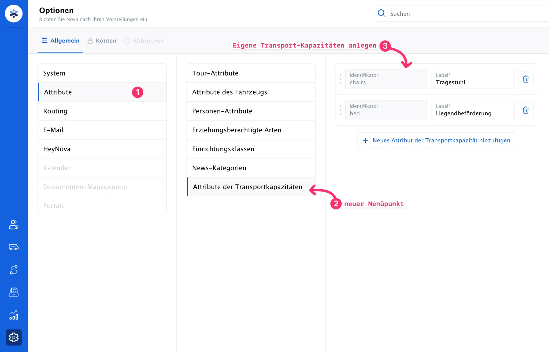Click the Nova logo icon
The width and height of the screenshot is (549, 352).
(14, 13)
